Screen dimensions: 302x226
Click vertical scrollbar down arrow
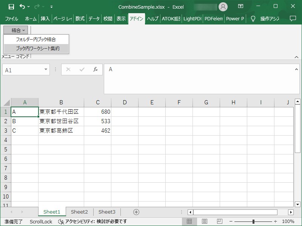tap(297, 205)
